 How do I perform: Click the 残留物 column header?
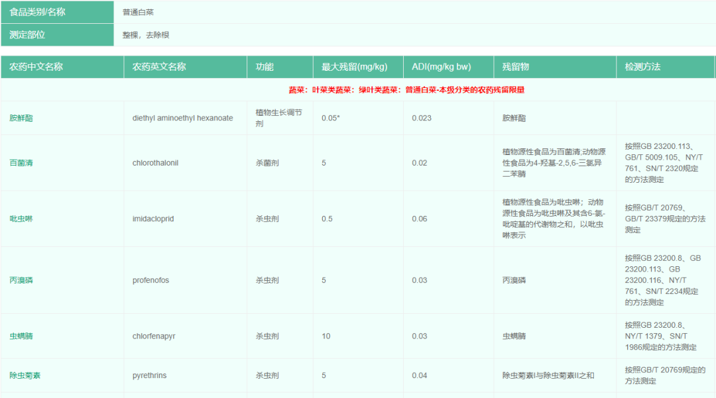[556, 67]
